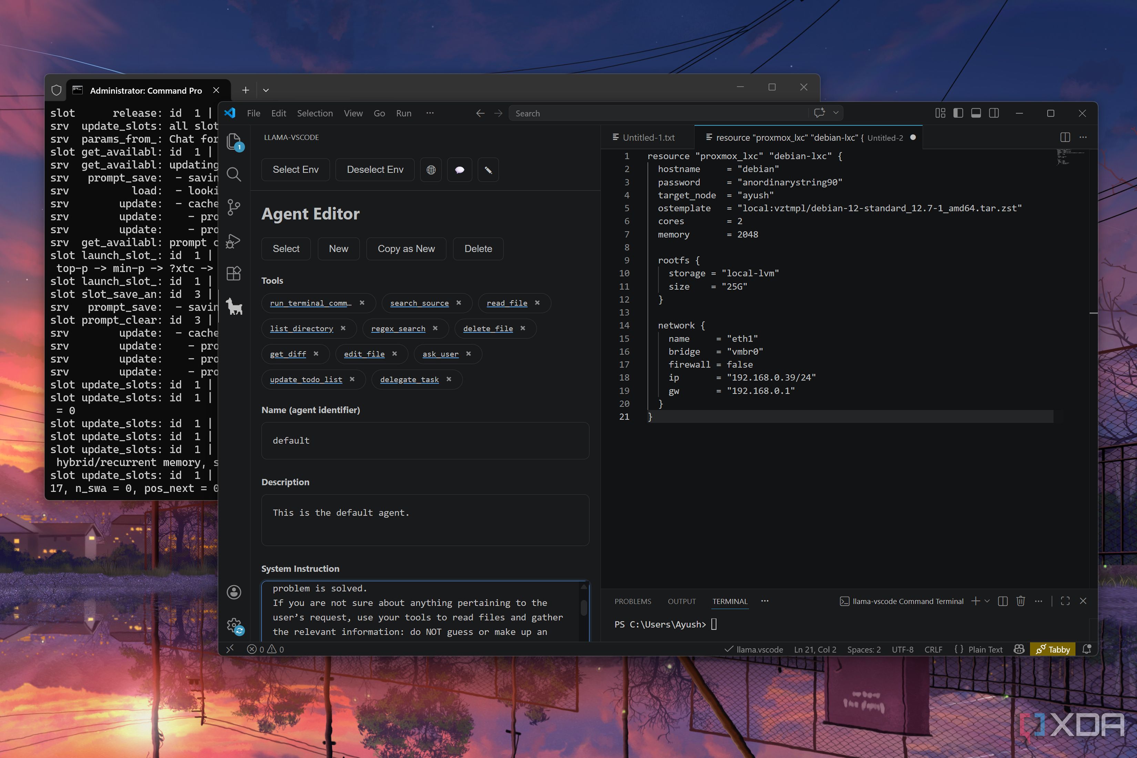Split the editor right icon
This screenshot has height=758, width=1137.
1065,137
